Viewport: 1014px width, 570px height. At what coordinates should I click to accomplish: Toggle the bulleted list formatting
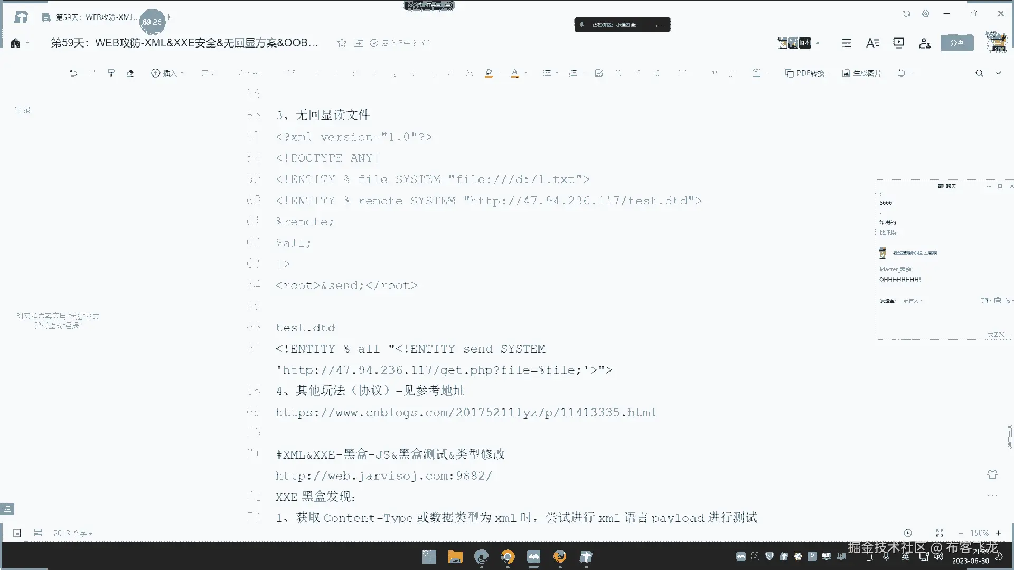click(547, 73)
